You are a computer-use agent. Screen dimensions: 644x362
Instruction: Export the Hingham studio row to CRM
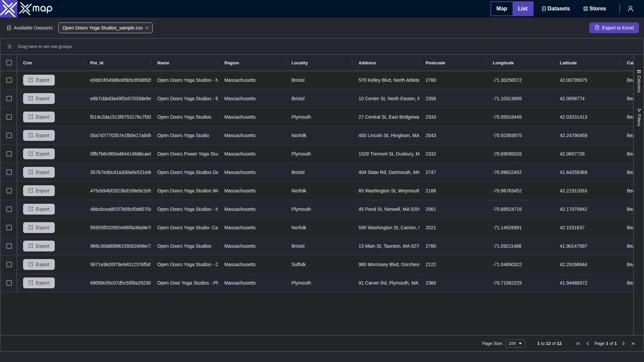click(x=39, y=135)
